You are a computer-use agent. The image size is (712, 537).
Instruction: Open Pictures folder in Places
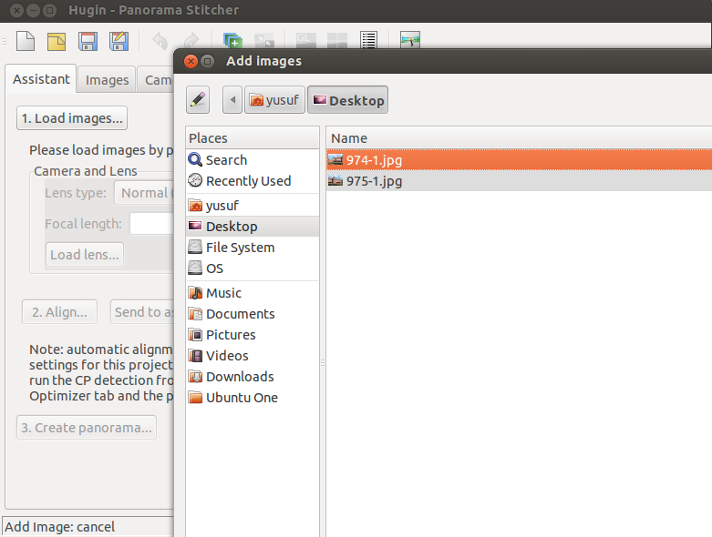point(253,334)
